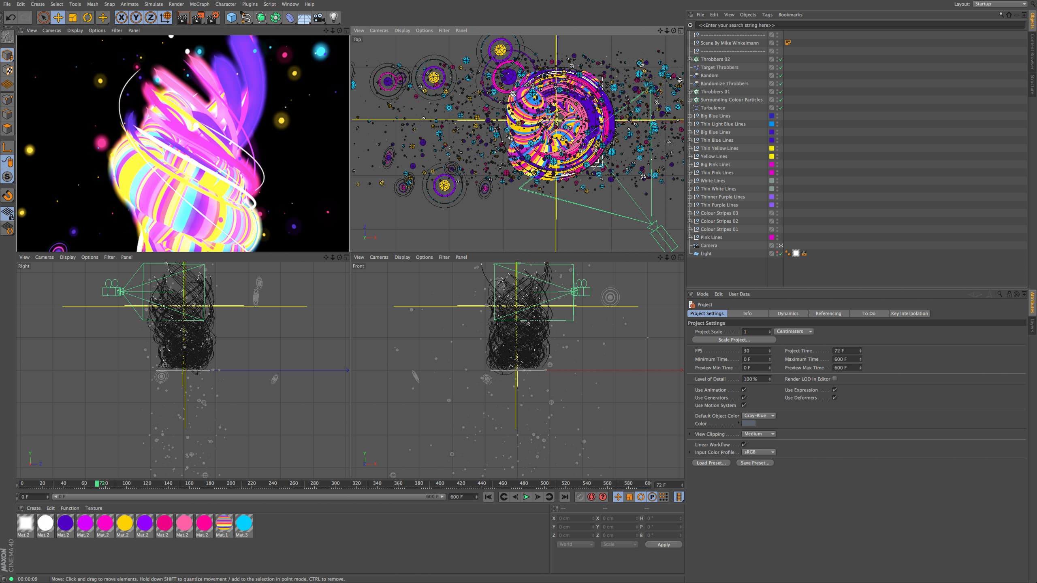Expand the Throbbers 02 object
The width and height of the screenshot is (1037, 583).
(x=690, y=59)
